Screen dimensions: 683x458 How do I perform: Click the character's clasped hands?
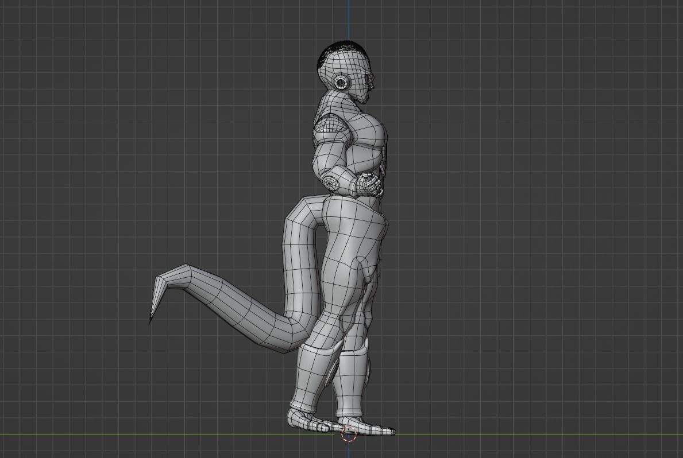[369, 185]
